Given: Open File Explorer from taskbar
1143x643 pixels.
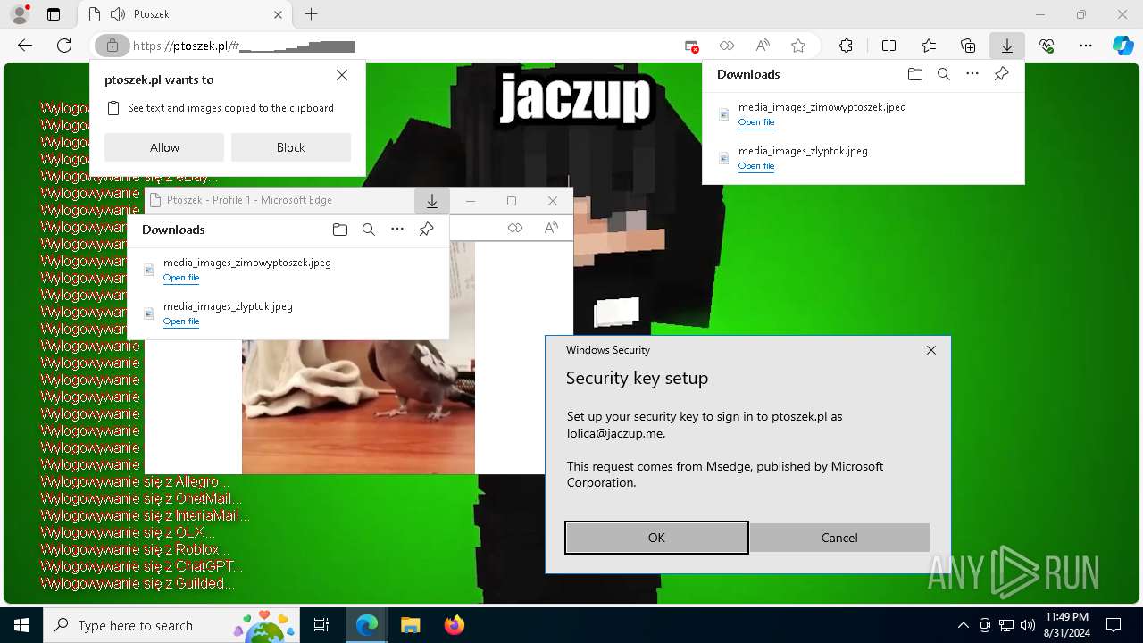Looking at the screenshot, I should [410, 625].
